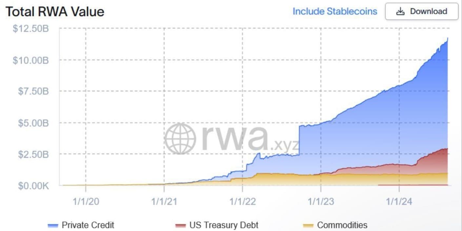462x231 pixels.
Task: Click the chart peak at top right
Action: pos(447,38)
